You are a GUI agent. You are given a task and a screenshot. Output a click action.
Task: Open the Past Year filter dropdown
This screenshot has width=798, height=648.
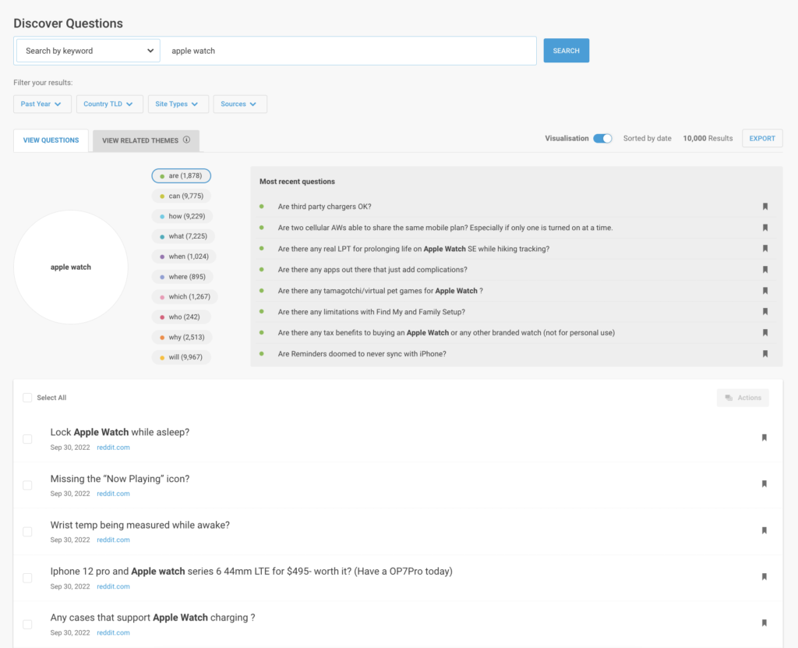pos(42,104)
